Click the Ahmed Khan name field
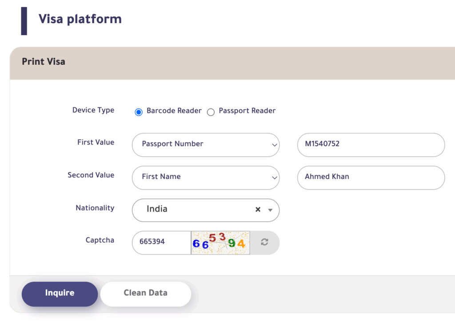The width and height of the screenshot is (455, 321). pyautogui.click(x=371, y=178)
